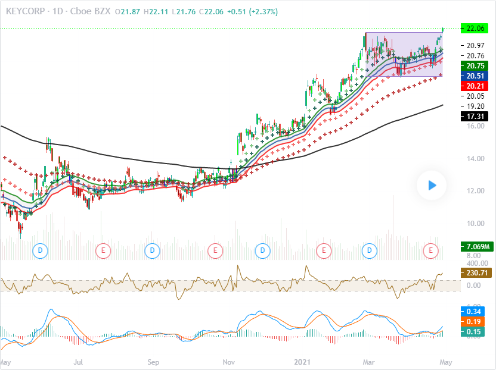
Task: Click the dividend D marker near March
Action: click(x=371, y=250)
